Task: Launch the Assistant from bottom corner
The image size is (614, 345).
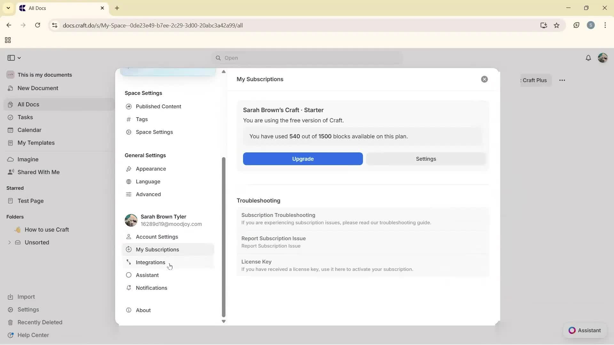Action: pyautogui.click(x=585, y=330)
